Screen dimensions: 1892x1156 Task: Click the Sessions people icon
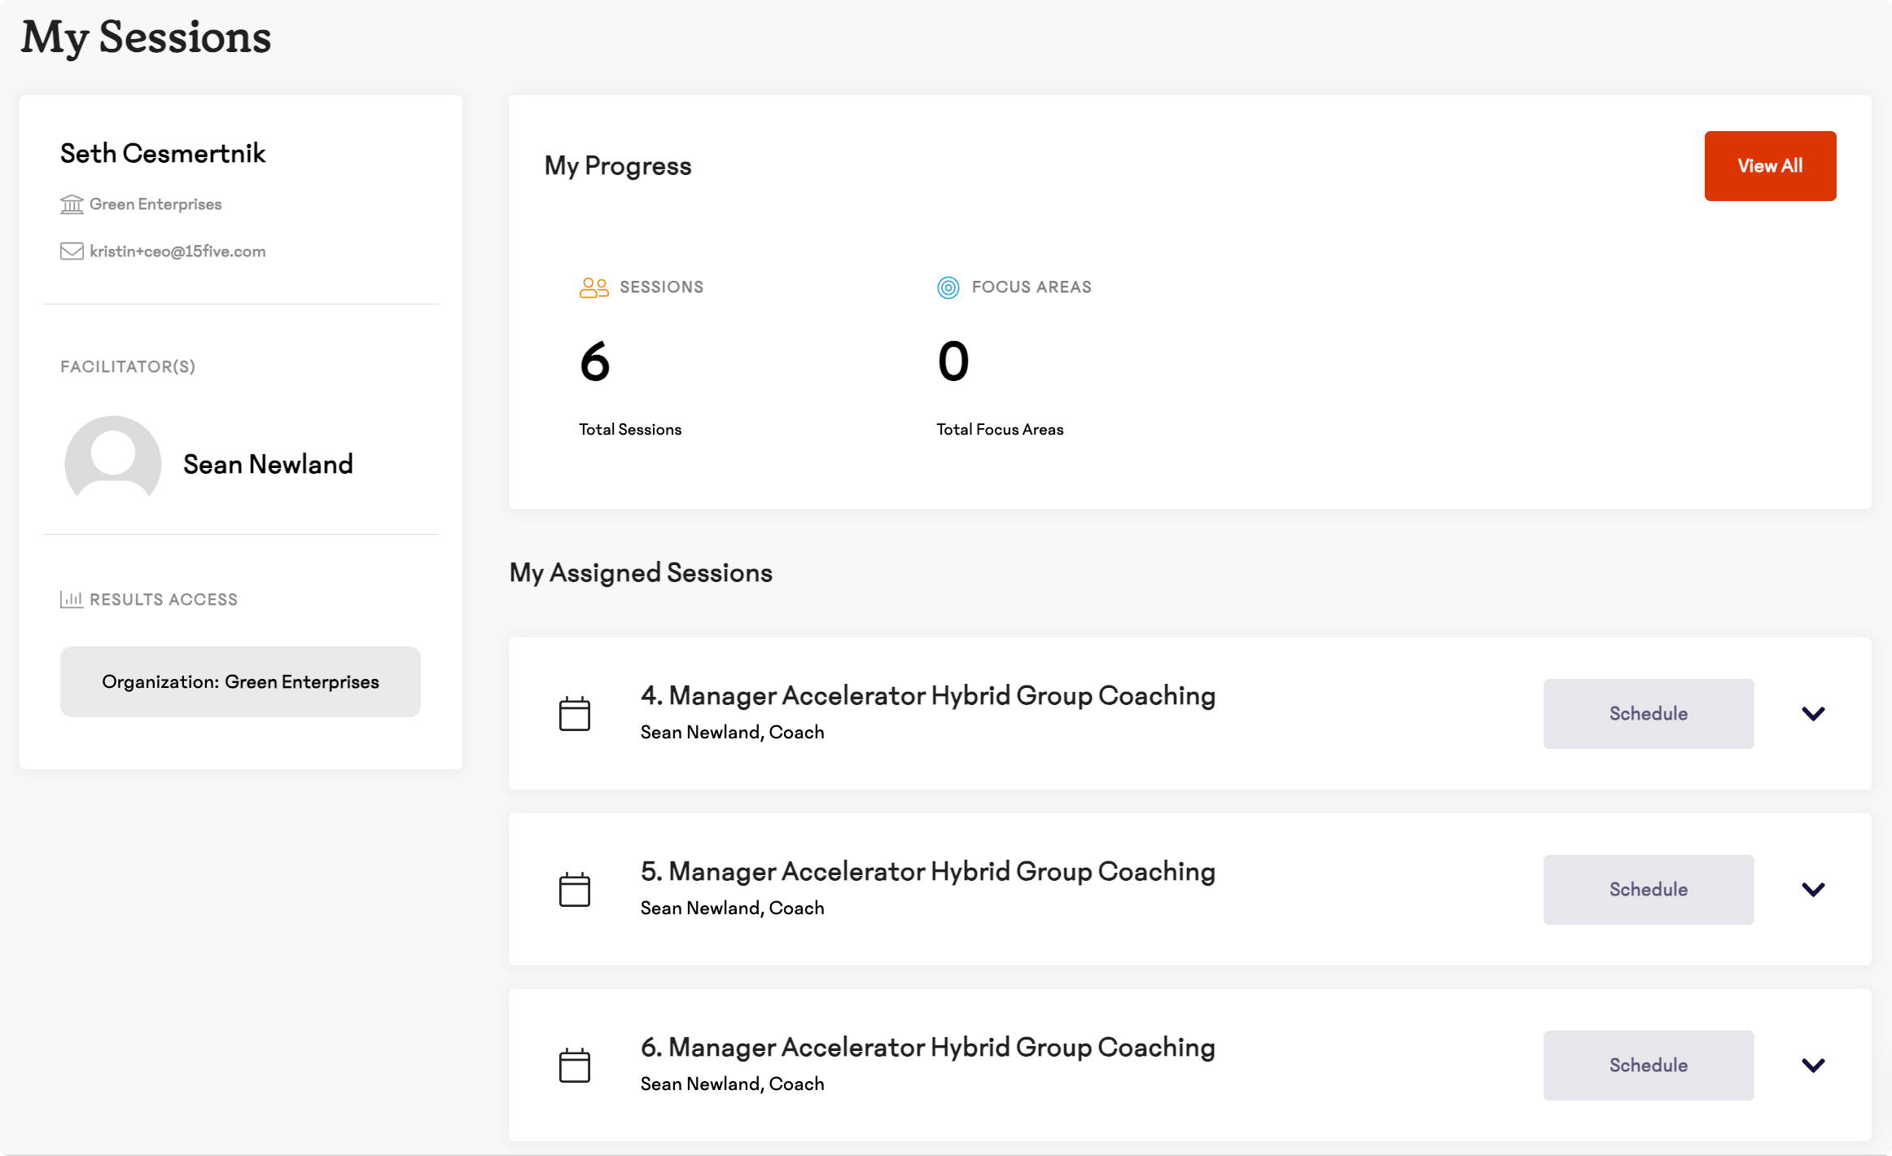pos(594,287)
